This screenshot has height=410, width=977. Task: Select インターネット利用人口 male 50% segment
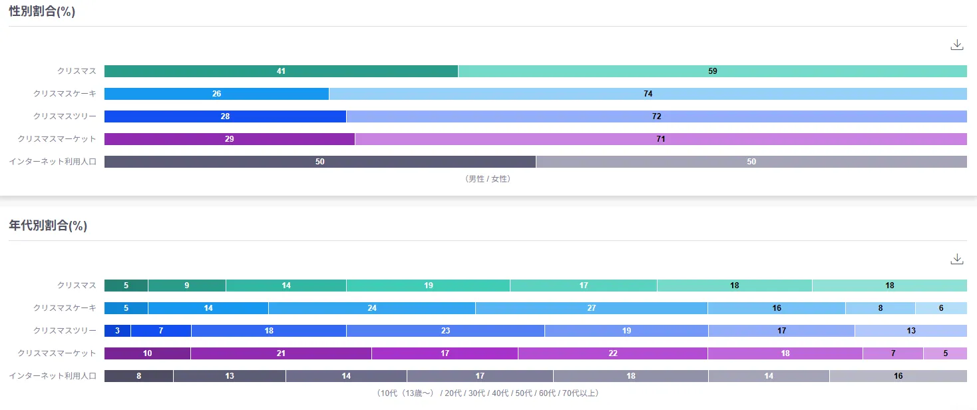tap(319, 162)
